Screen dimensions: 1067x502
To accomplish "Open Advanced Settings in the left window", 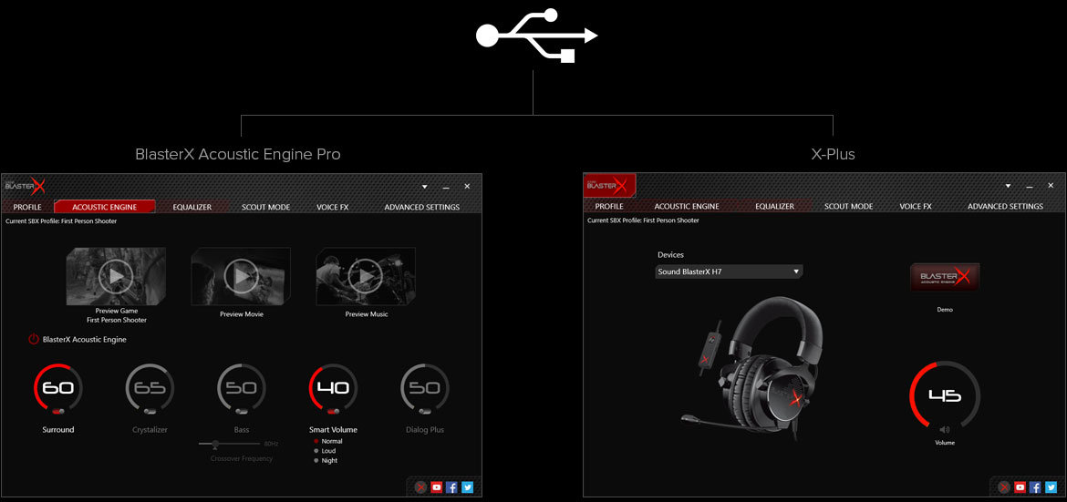I will pyautogui.click(x=421, y=207).
